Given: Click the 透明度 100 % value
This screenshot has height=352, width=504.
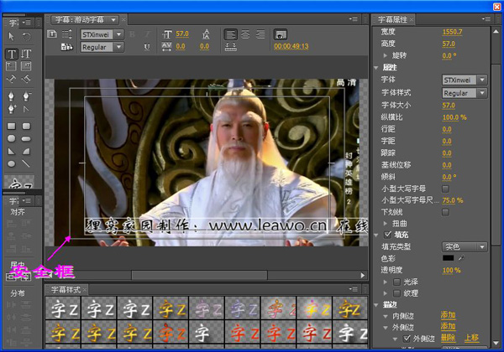Looking at the screenshot, I should tap(451, 270).
